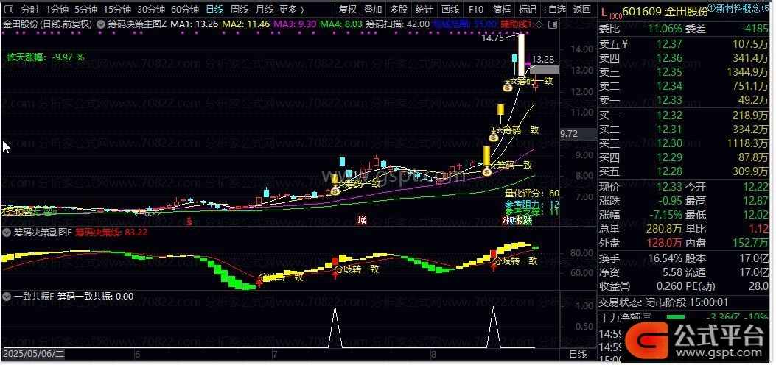Click the 统计 statistics button
This screenshot has width=776, height=365.
click(424, 9)
